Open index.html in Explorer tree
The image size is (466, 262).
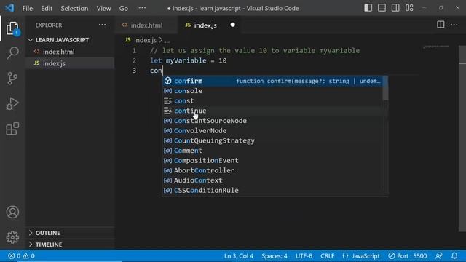tap(58, 52)
